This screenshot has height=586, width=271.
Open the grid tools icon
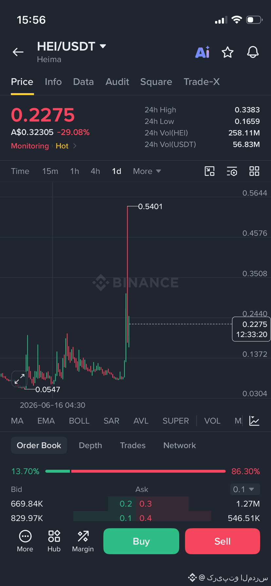coord(254,171)
